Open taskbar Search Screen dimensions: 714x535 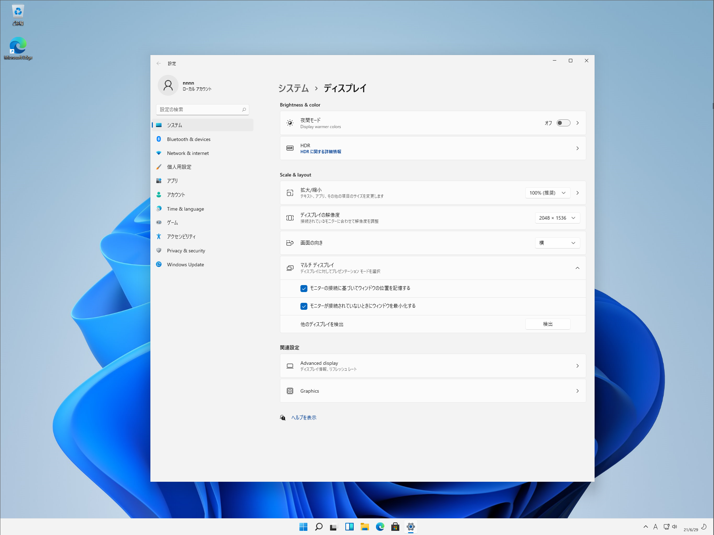(x=319, y=527)
